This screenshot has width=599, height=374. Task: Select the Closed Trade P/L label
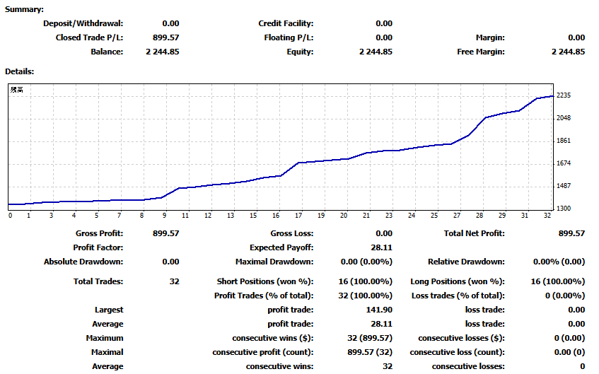click(x=89, y=37)
